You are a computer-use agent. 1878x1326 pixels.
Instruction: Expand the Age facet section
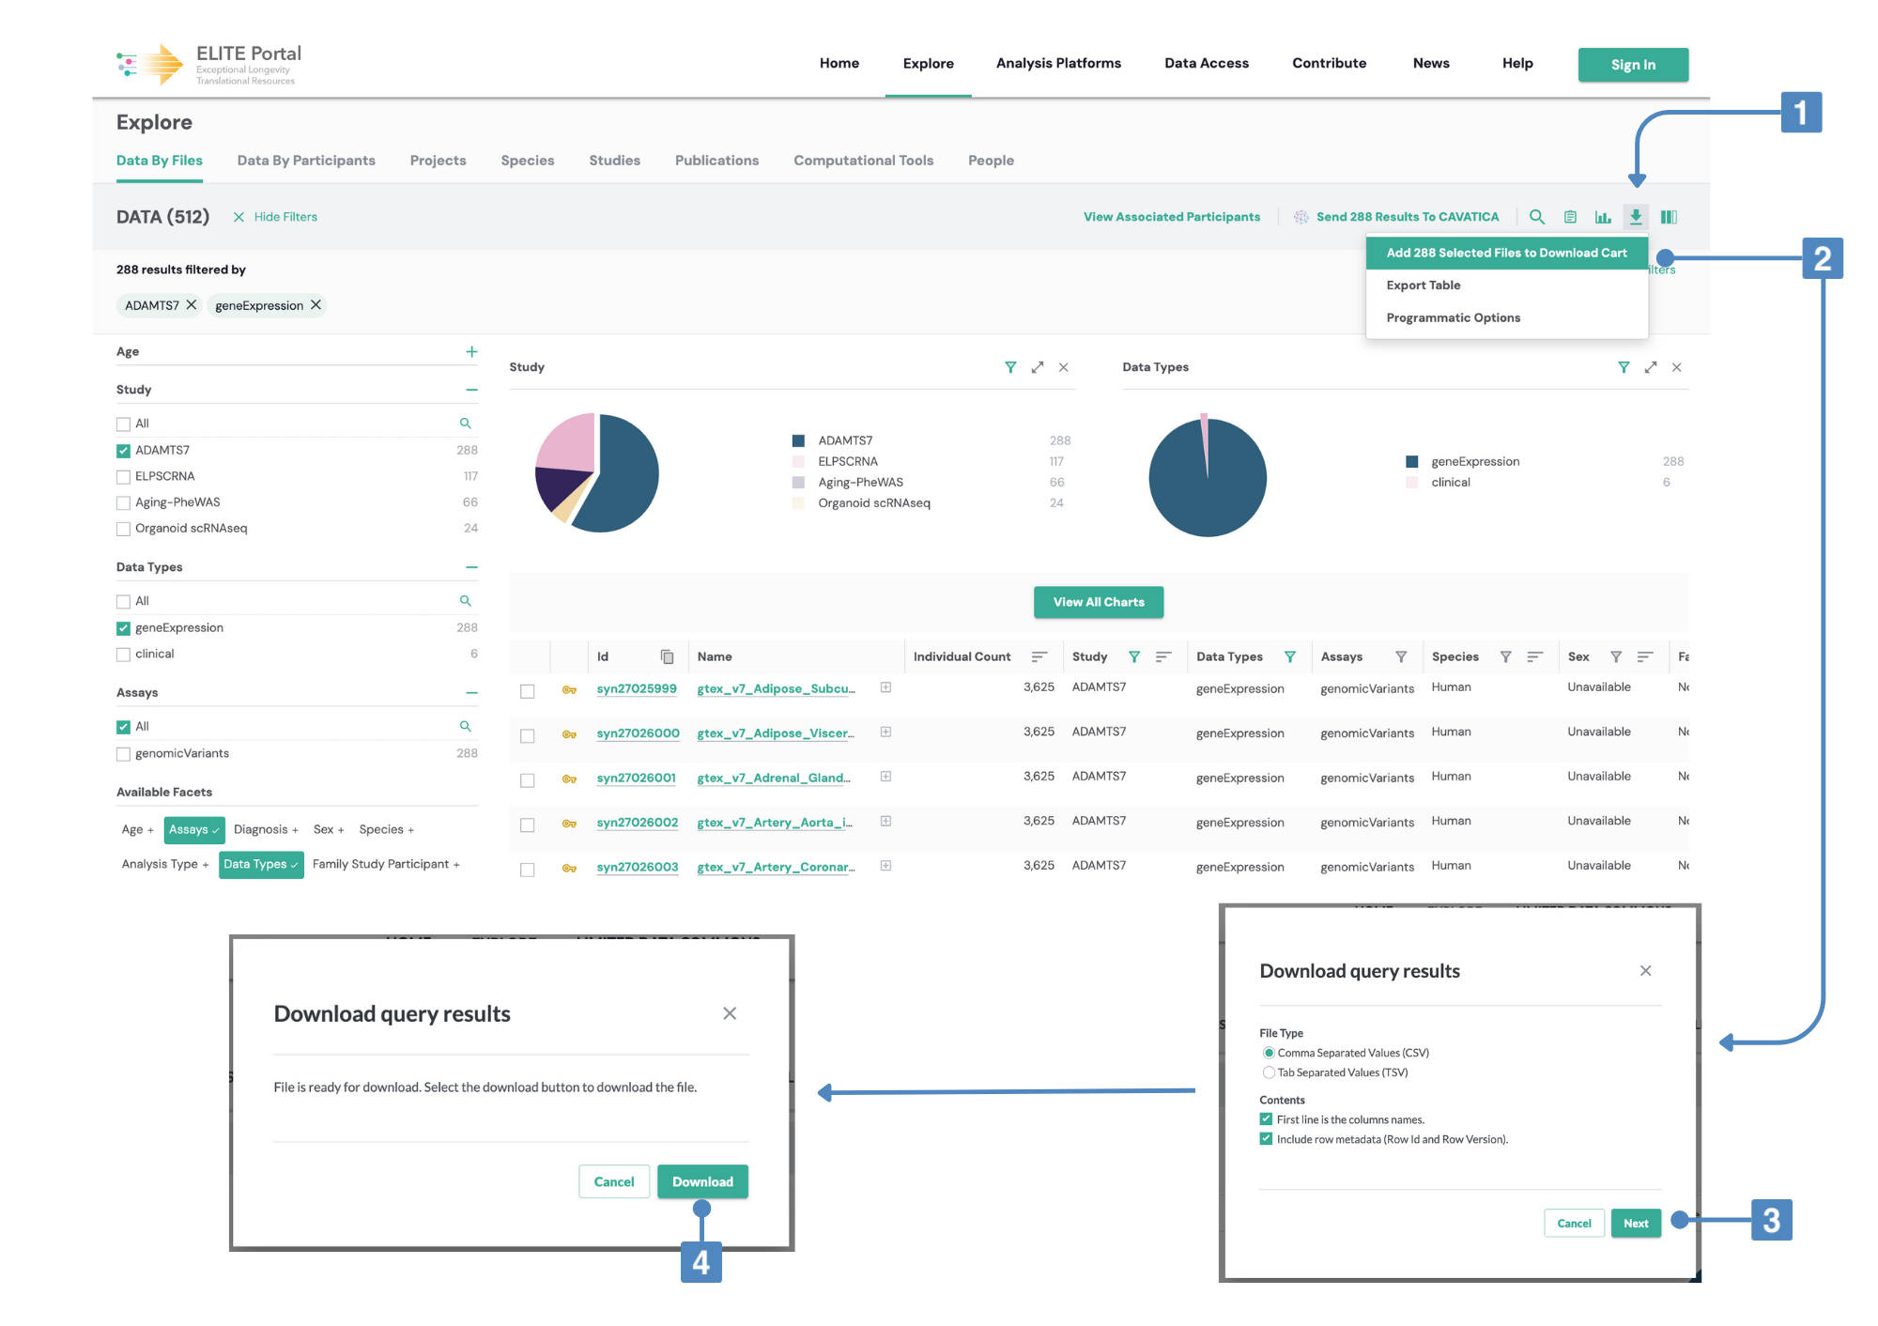click(x=471, y=351)
